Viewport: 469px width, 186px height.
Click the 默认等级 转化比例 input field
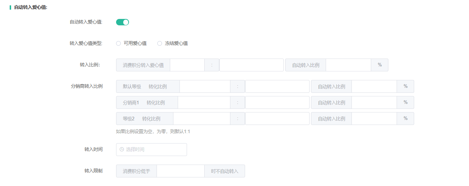pyautogui.click(x=205, y=86)
